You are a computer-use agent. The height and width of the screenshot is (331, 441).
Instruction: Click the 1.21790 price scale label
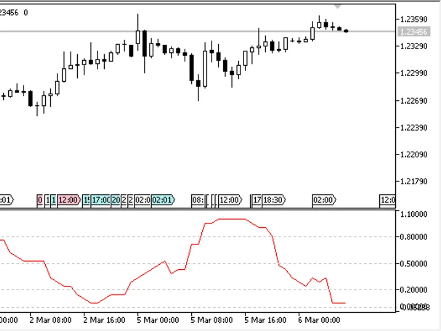tap(413, 181)
